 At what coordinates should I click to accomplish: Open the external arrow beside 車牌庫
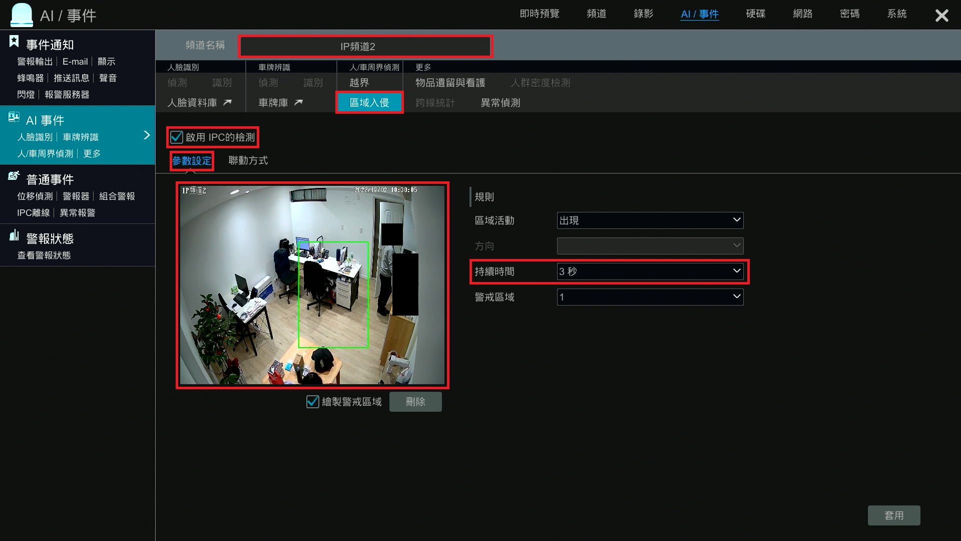tap(299, 102)
